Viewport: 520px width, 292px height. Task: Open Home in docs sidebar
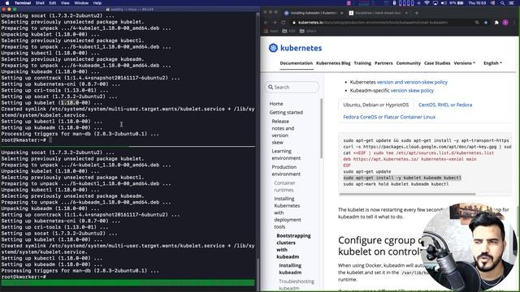point(276,104)
